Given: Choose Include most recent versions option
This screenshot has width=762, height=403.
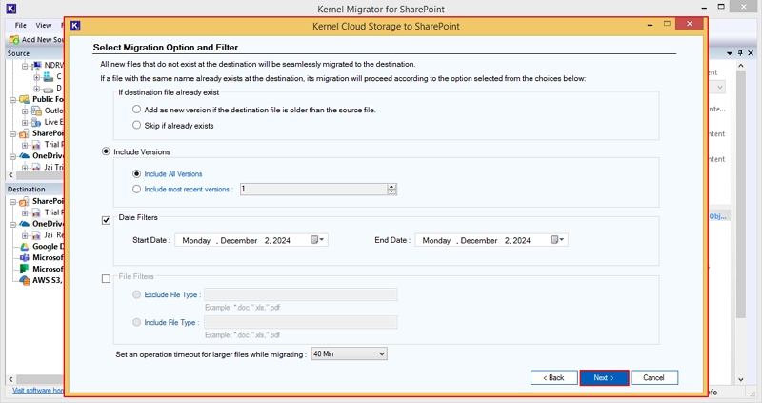Looking at the screenshot, I should (136, 189).
